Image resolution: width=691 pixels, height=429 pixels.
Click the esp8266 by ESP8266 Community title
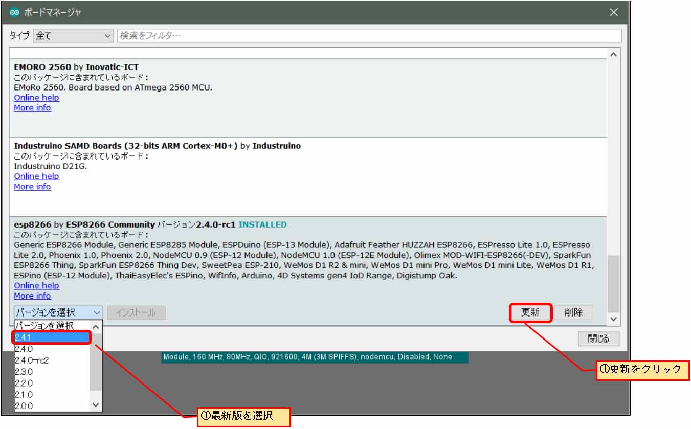84,224
